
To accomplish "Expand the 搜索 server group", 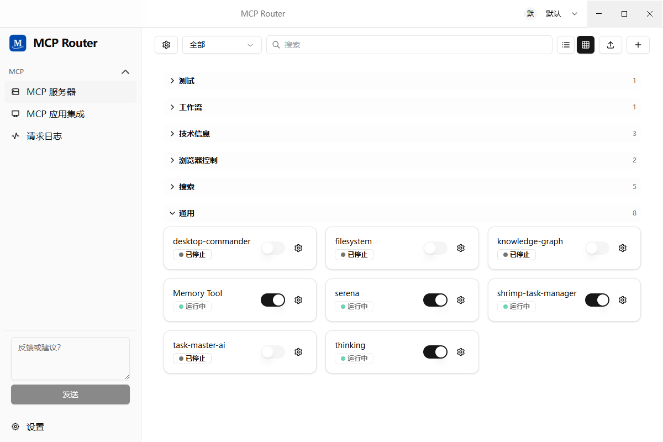I will pos(403,187).
